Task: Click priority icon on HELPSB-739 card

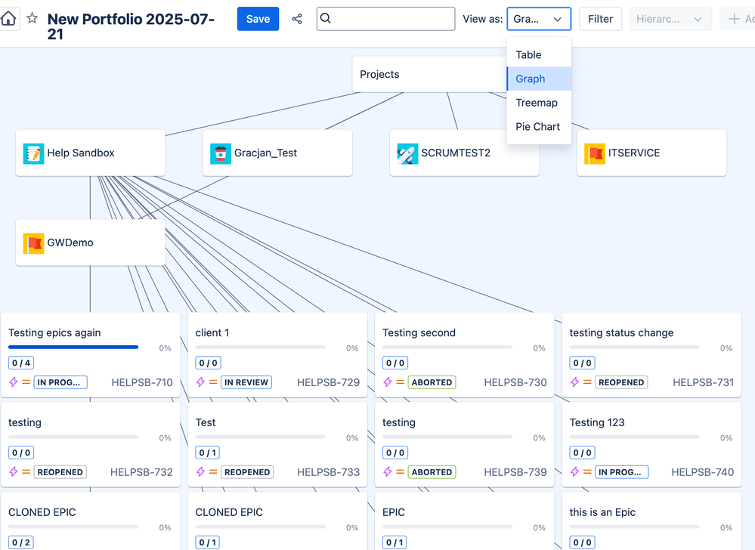Action: pos(400,472)
